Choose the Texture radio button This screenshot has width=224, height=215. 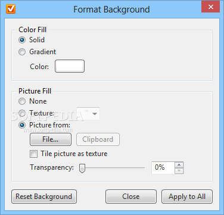coord(22,113)
